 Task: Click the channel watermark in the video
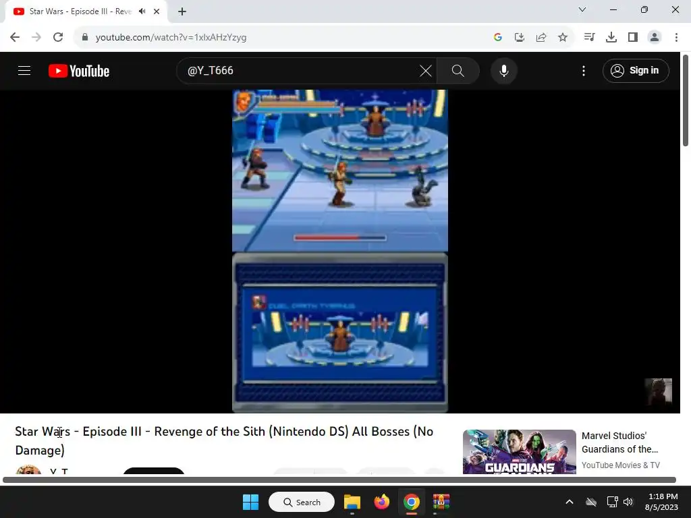point(659,392)
